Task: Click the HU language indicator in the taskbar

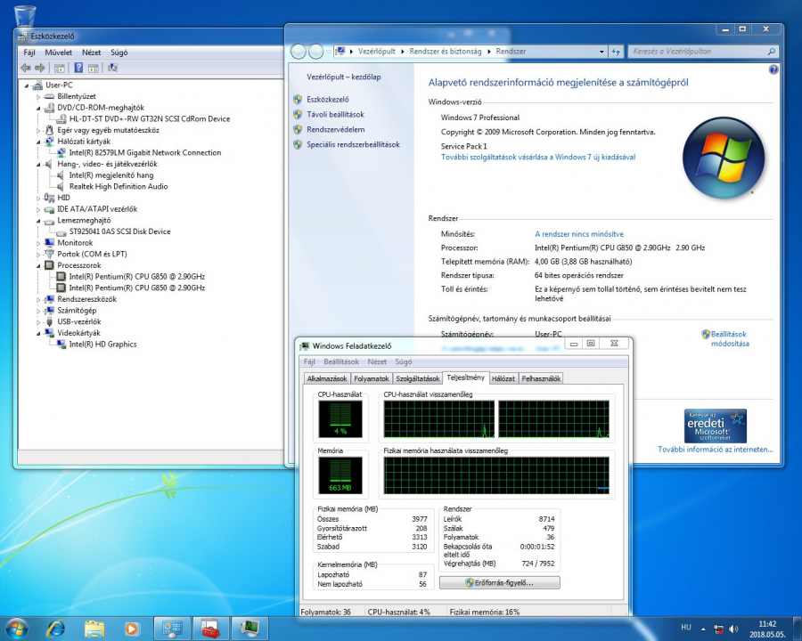Action: [686, 628]
